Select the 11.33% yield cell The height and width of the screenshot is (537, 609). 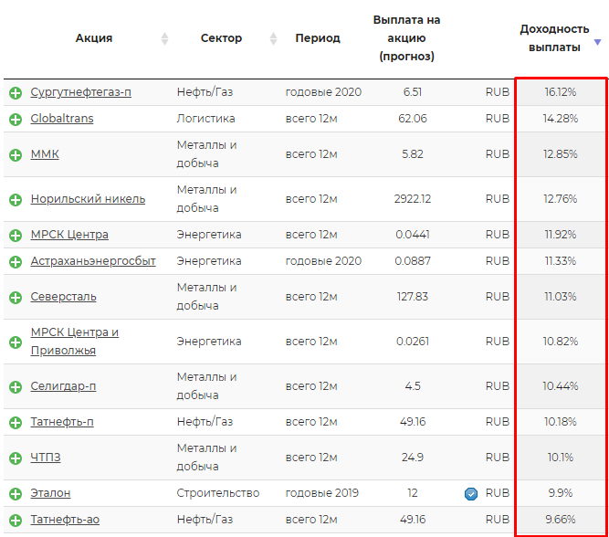pyautogui.click(x=561, y=261)
